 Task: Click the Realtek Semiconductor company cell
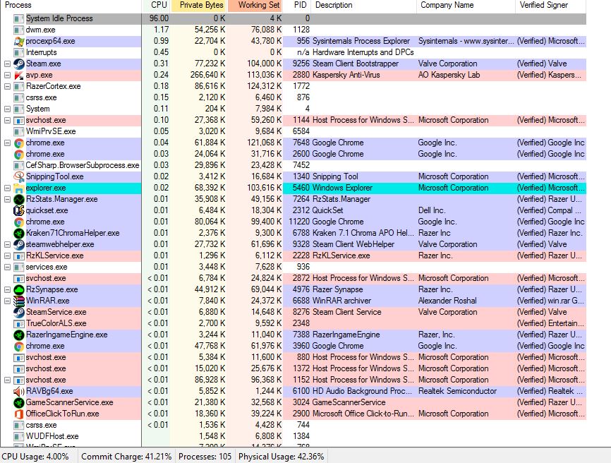[x=457, y=391]
